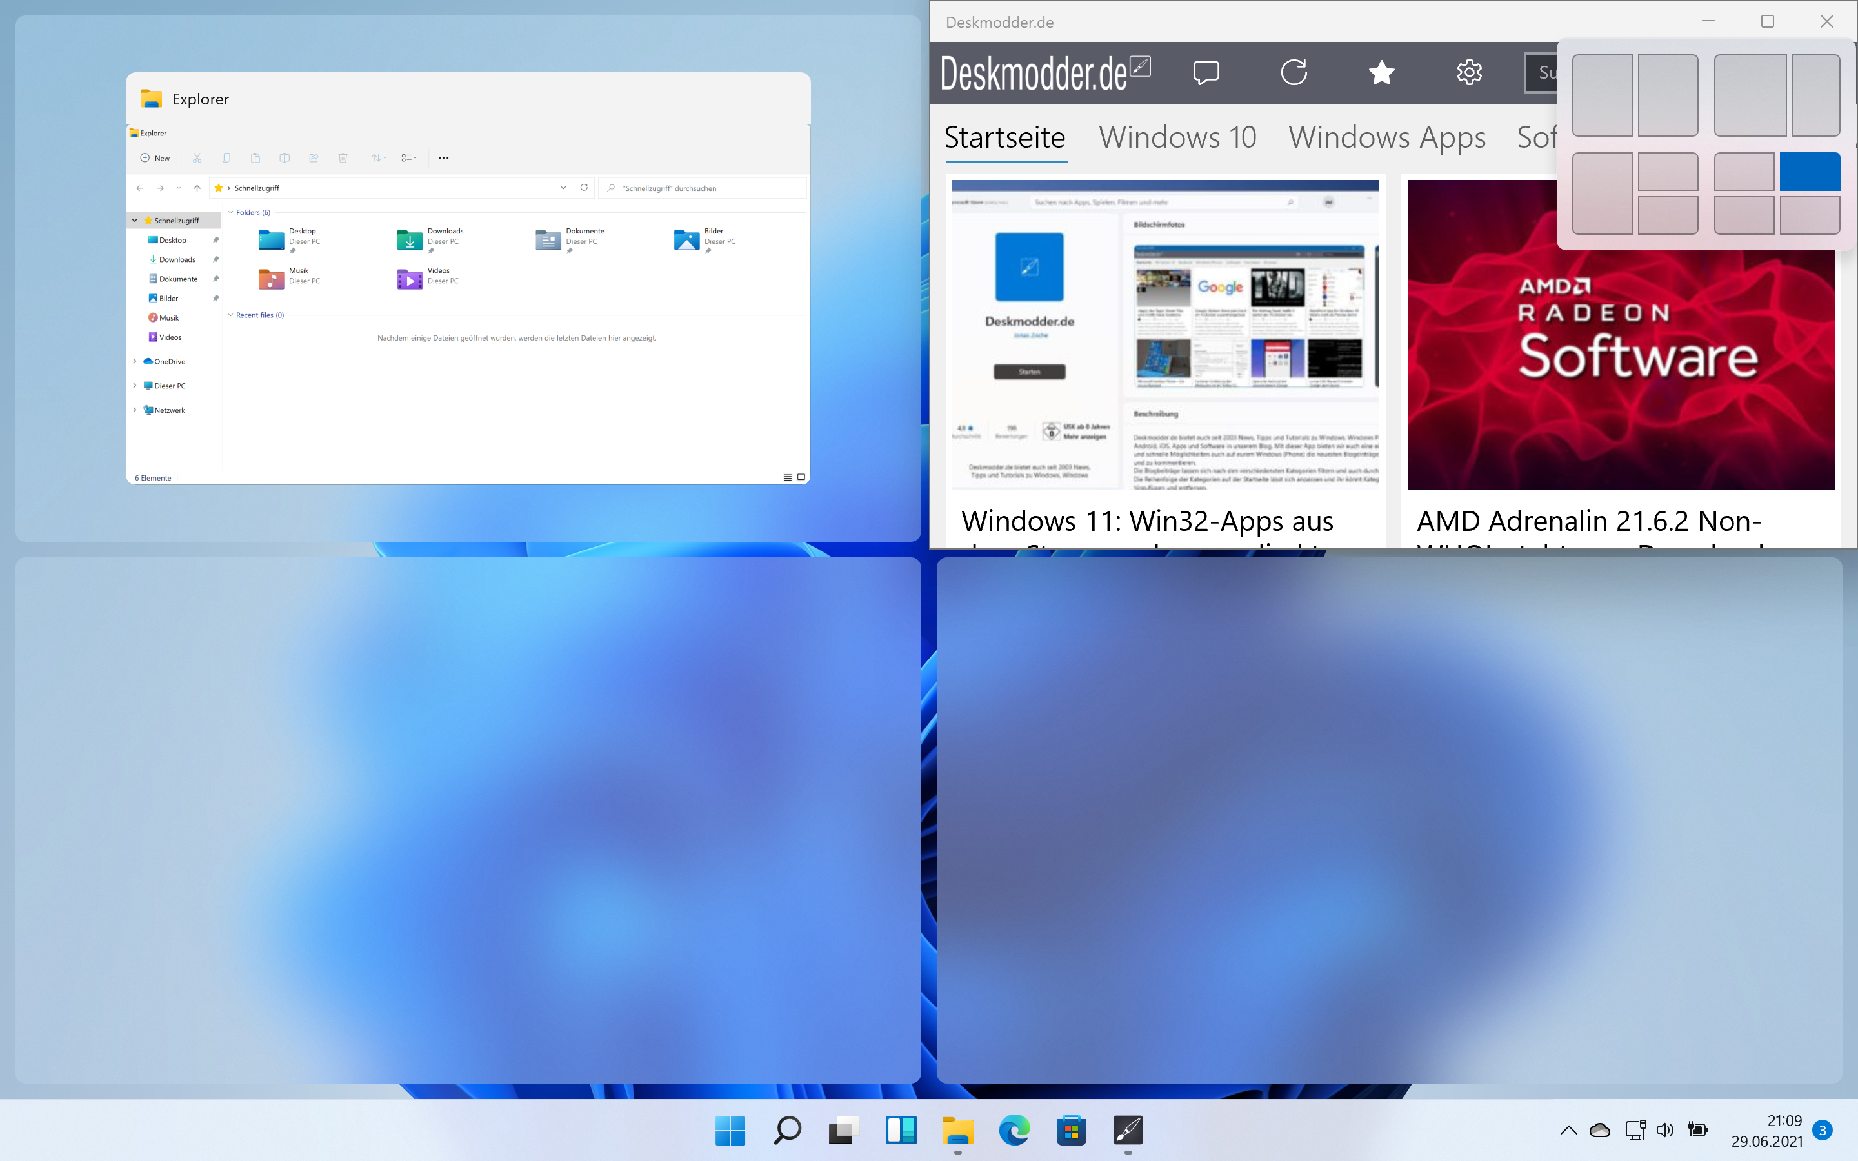Expand Netzwerk tree node in Explorer
Viewport: 1858px width, 1161px height.
coord(134,410)
